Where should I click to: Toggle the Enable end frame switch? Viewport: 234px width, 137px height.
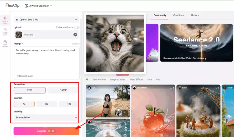pyautogui.click(x=77, y=27)
